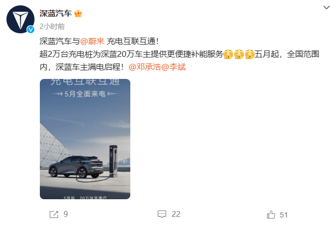Open comments via speech bubble icon
Screen dimensions: 336x225
click(x=162, y=214)
